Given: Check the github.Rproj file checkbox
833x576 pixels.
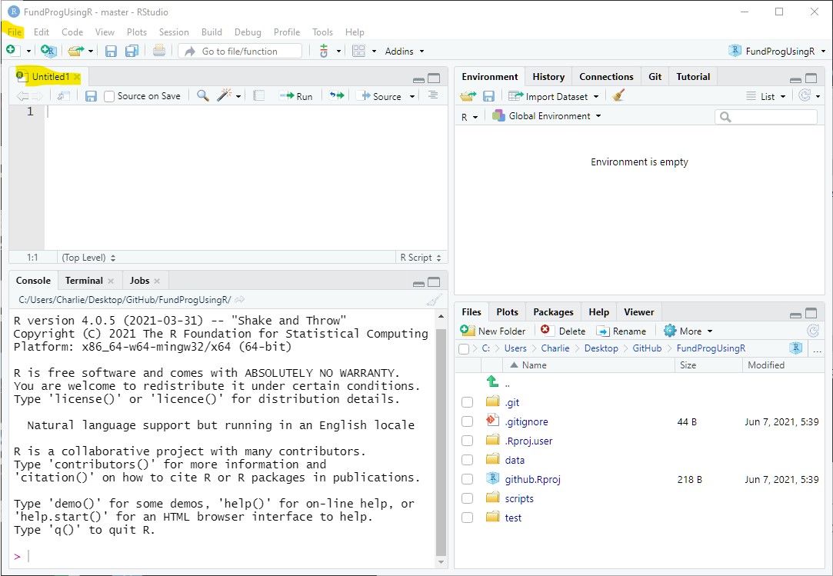Looking at the screenshot, I should pyautogui.click(x=467, y=479).
